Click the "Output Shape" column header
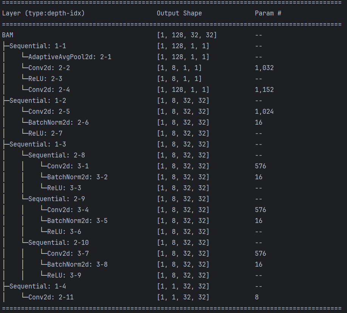 point(179,13)
